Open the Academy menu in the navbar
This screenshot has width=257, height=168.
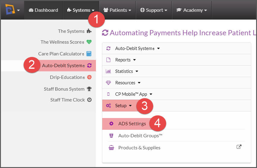(192, 10)
